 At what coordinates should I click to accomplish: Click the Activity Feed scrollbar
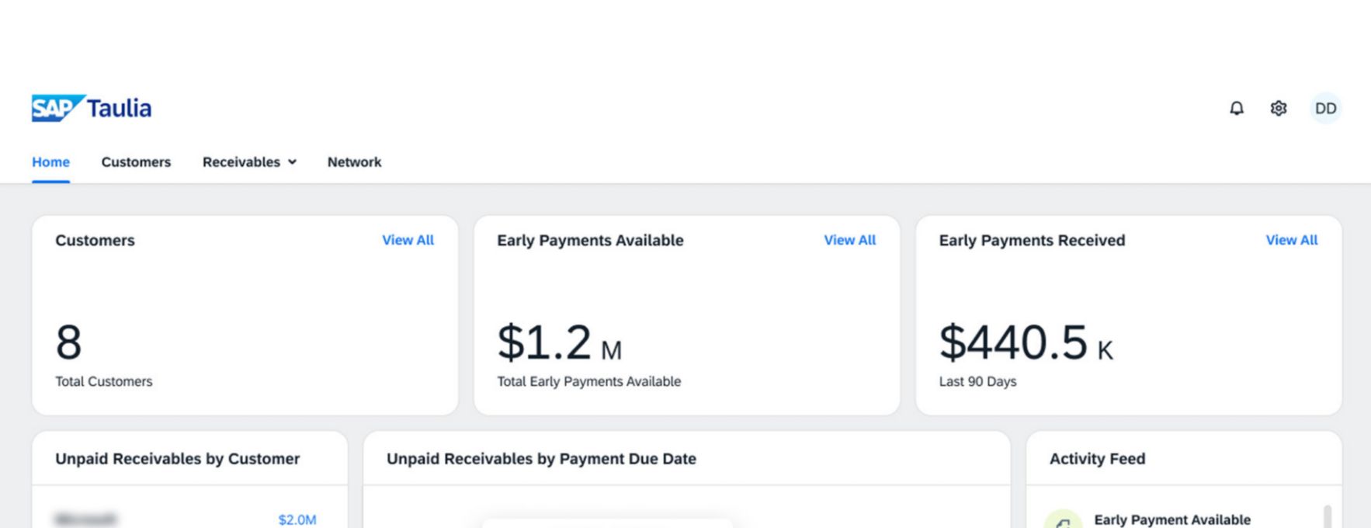(1328, 517)
